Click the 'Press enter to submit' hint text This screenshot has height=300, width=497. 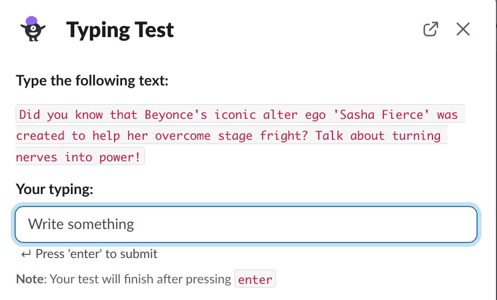click(96, 254)
